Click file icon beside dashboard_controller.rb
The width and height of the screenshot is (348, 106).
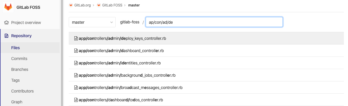click(76, 51)
